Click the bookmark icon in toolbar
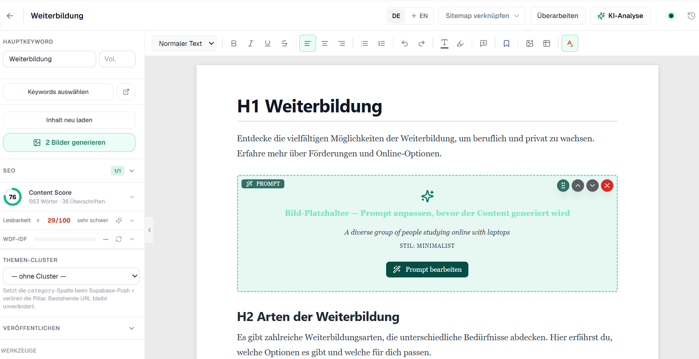This screenshot has height=359, width=699. point(506,43)
